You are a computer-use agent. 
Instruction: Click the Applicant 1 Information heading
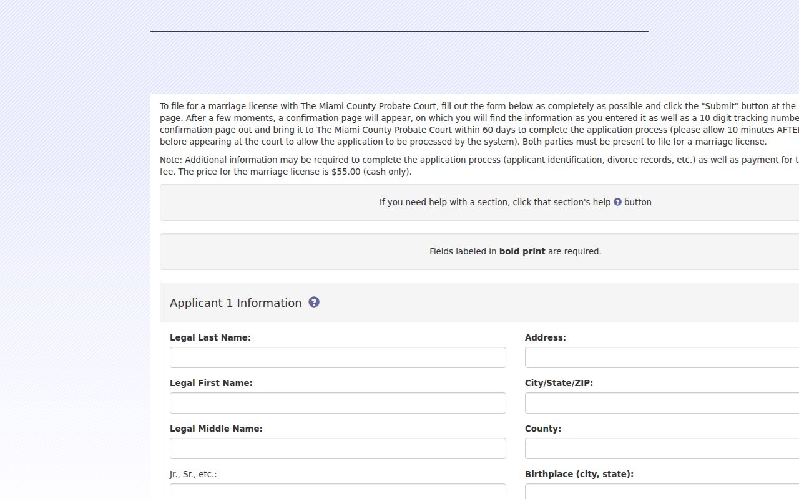coord(235,303)
